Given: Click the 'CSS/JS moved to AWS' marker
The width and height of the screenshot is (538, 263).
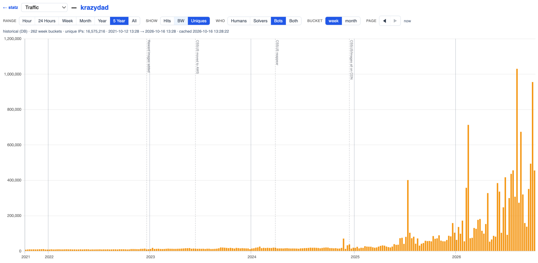Looking at the screenshot, I should (198, 57).
